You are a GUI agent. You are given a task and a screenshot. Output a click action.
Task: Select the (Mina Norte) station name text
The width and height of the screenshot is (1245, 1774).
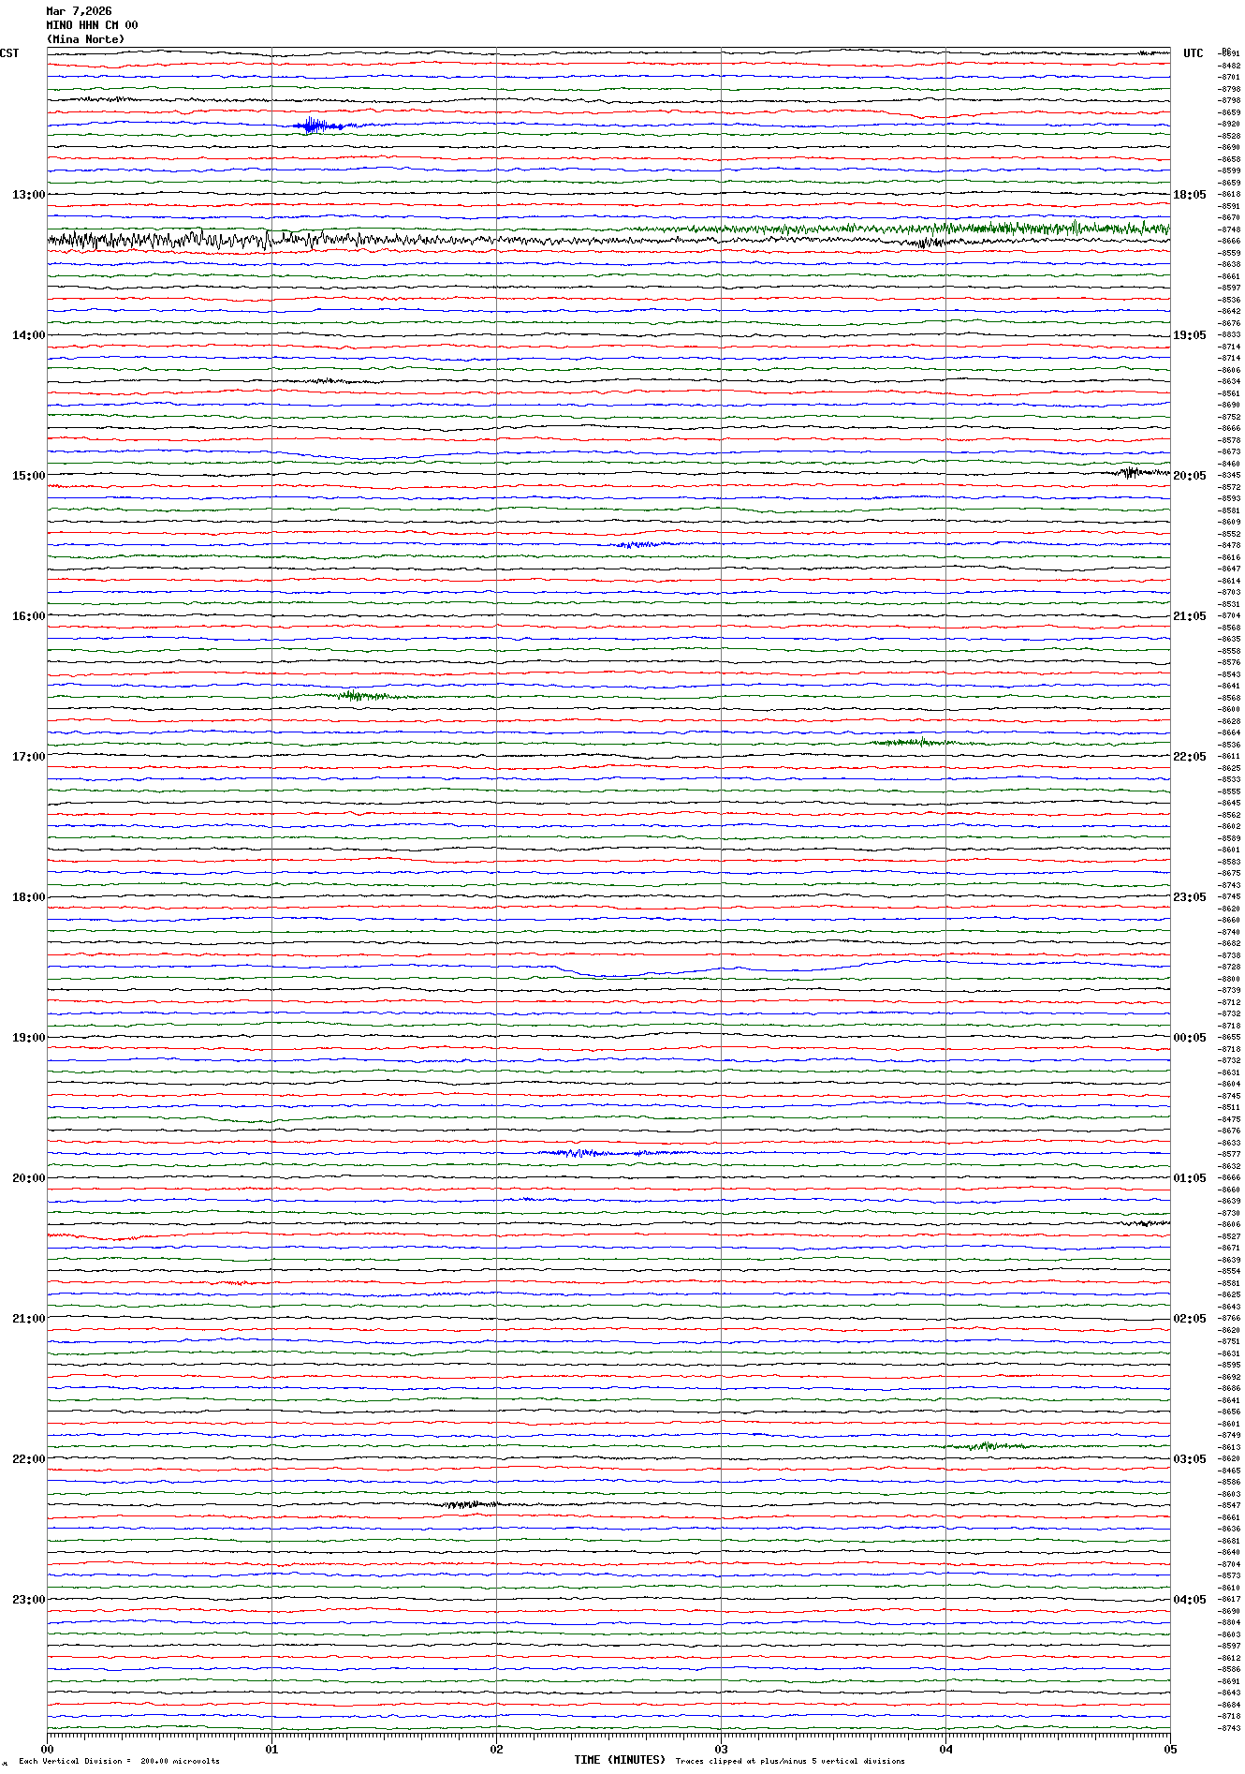tap(85, 39)
